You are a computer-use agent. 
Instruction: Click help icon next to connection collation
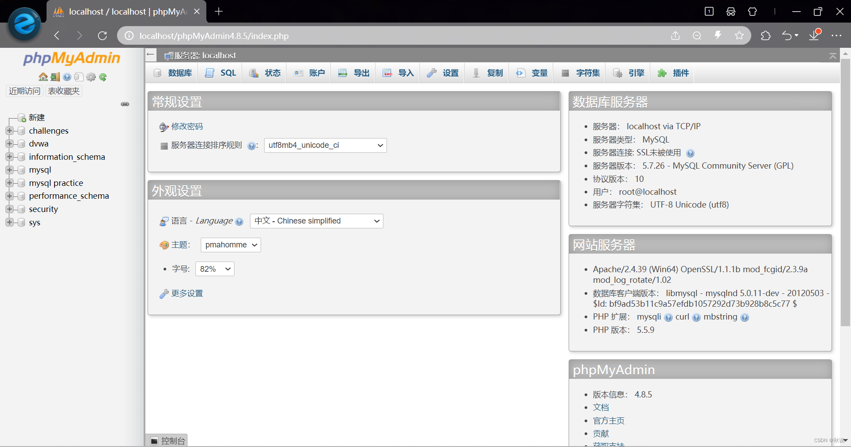(251, 146)
